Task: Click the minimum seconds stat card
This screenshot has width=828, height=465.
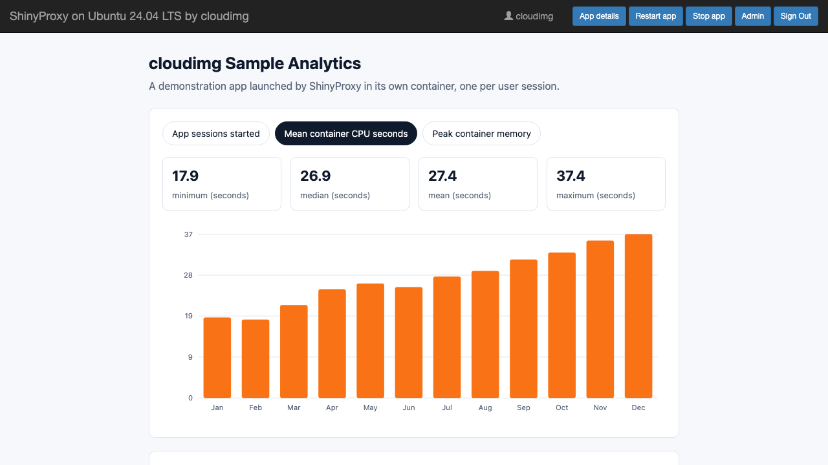Action: [222, 183]
